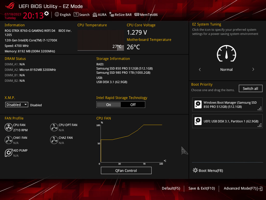This screenshot has width=266, height=200.
Task: Click the EZ System Tuning gauge icon
Action: pos(227,53)
